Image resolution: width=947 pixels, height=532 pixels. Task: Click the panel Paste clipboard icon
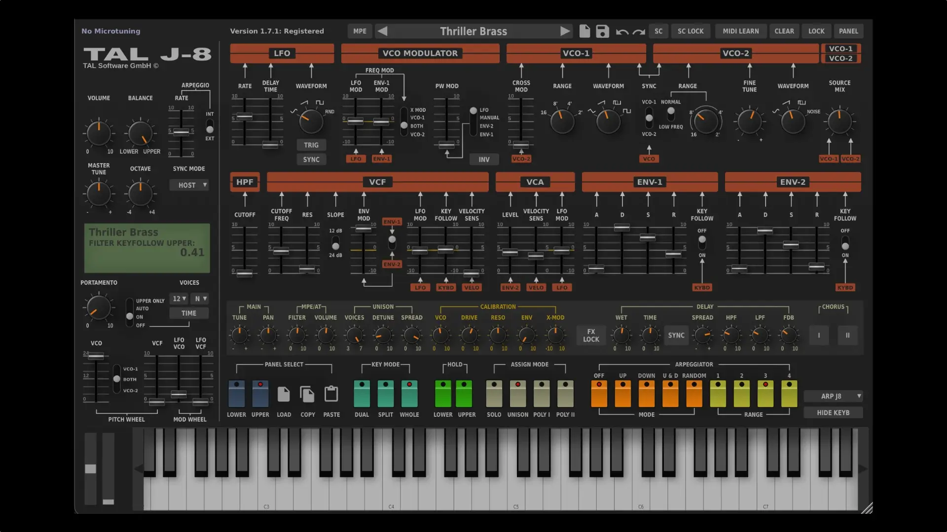click(331, 395)
